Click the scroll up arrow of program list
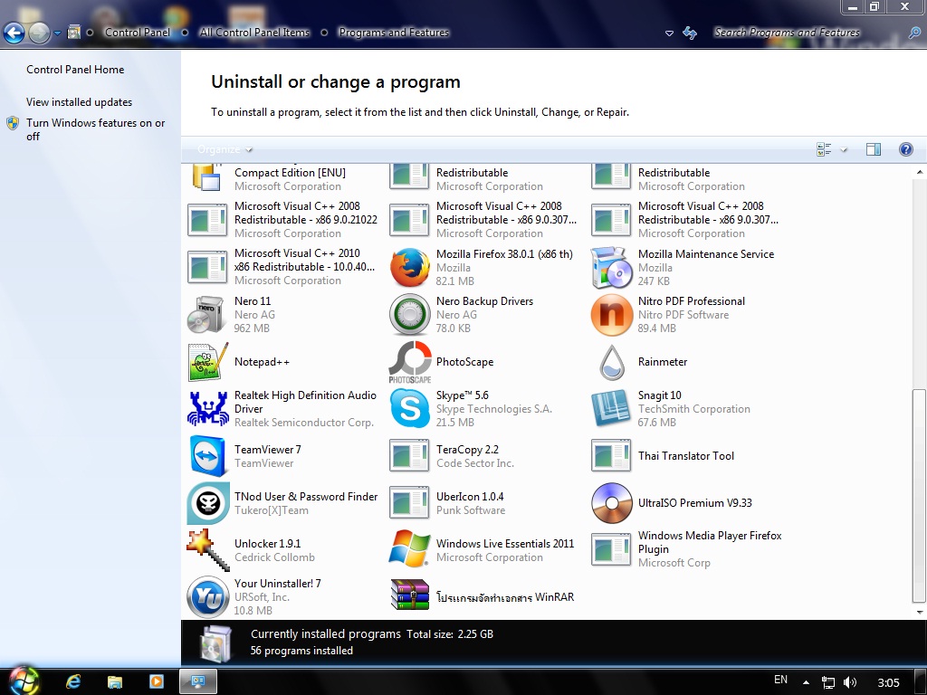 click(920, 172)
